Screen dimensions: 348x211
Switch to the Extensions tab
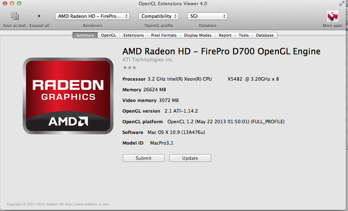tap(134, 35)
